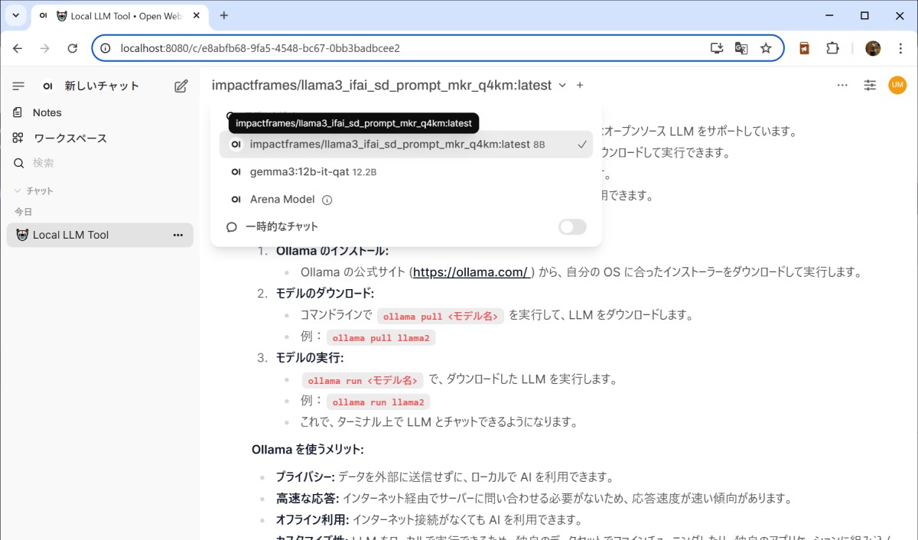
Task: Click the 'プライバシー:' bullet text
Action: coord(305,477)
